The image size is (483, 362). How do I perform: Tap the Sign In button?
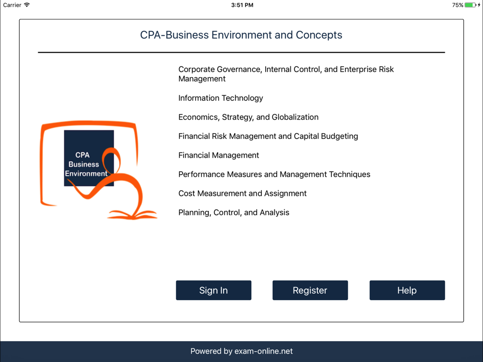[x=213, y=290]
